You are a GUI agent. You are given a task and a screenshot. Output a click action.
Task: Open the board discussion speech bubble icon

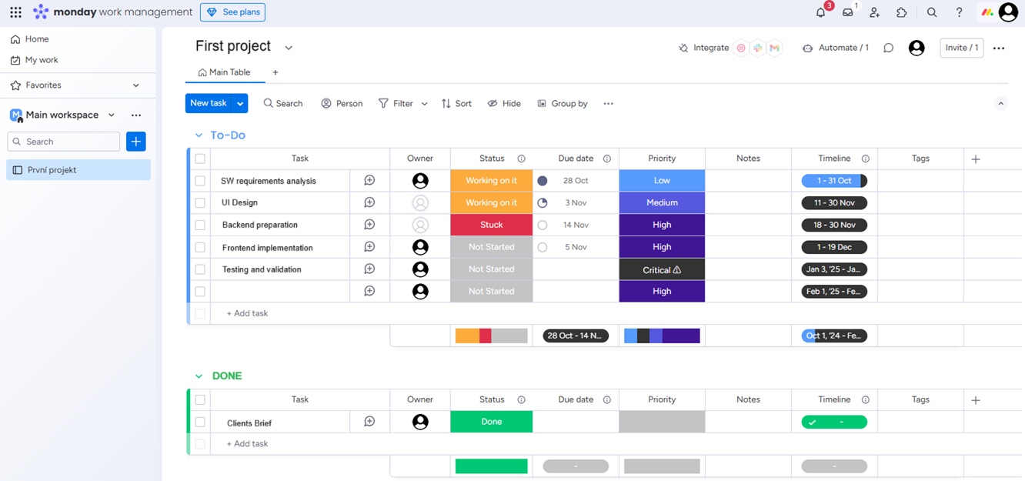888,48
